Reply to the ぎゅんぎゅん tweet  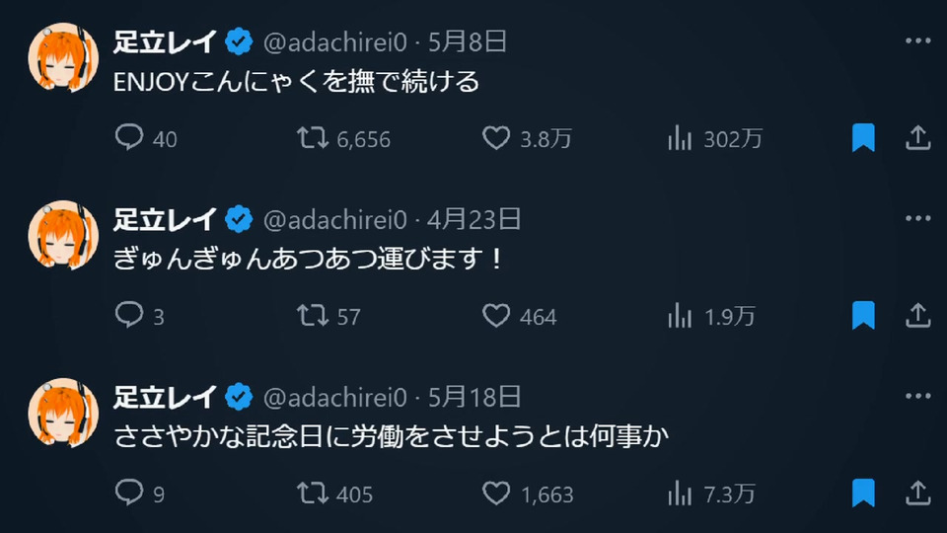tap(130, 316)
